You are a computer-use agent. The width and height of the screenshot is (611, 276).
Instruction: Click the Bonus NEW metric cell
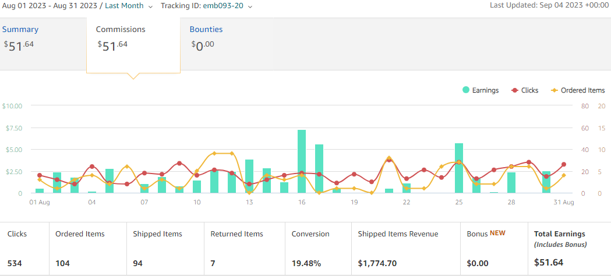[493, 249]
